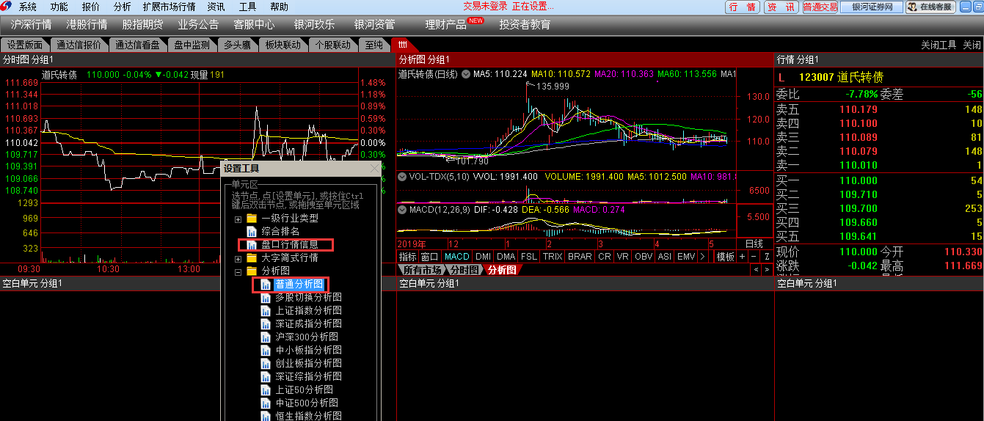Click 关闭工具 link
Viewport: 984px width, 421px height.
[939, 45]
